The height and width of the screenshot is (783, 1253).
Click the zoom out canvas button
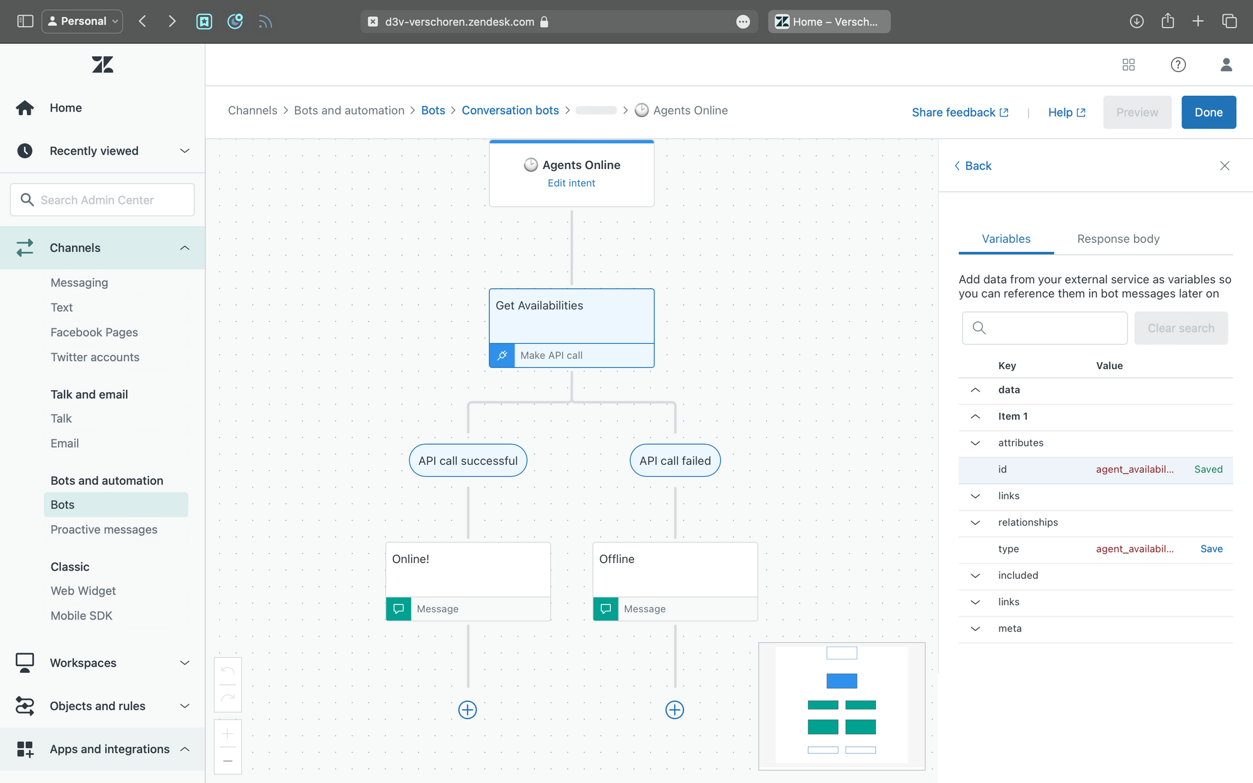tap(228, 760)
